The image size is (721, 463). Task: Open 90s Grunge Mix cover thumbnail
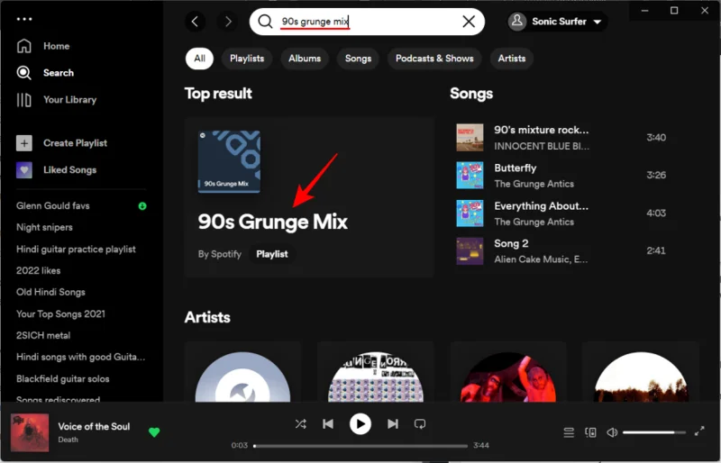click(x=229, y=161)
